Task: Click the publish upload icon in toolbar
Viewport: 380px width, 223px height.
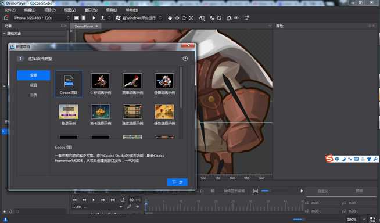Action: 103,18
